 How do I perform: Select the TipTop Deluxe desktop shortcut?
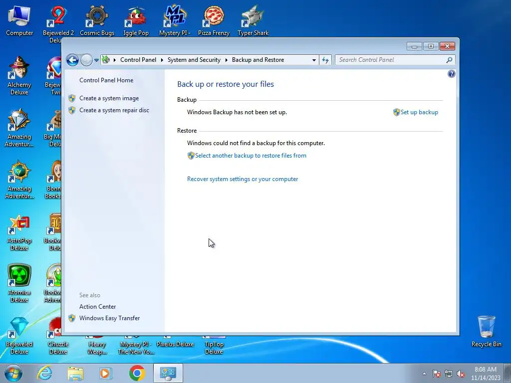click(x=214, y=345)
